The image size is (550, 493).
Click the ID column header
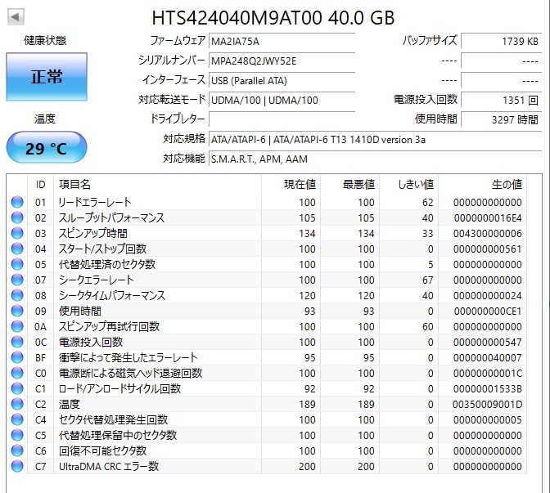40,184
